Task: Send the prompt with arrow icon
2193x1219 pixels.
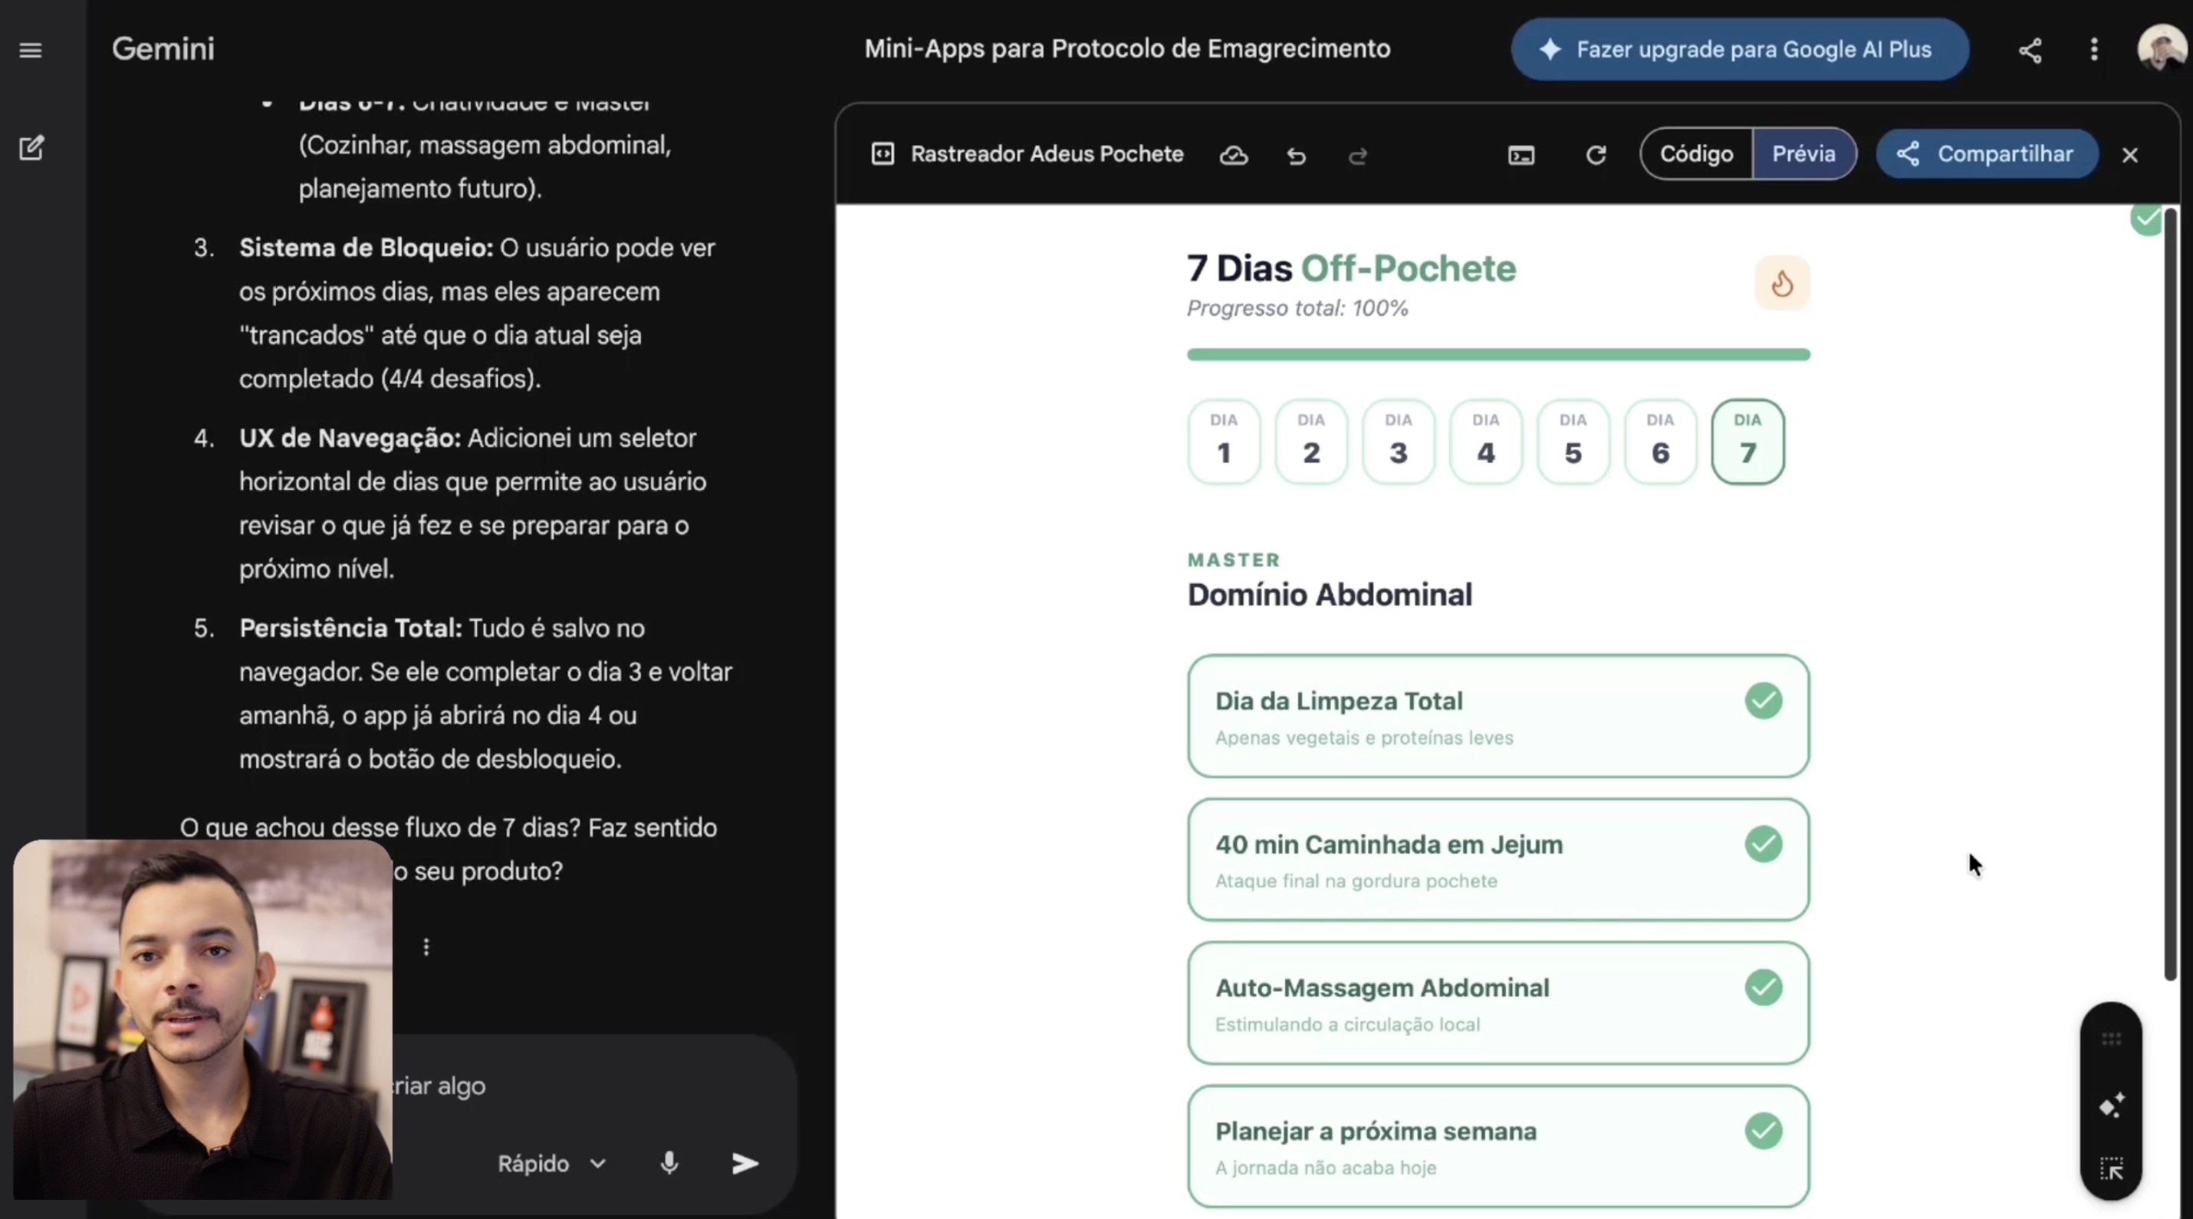Action: pos(745,1163)
